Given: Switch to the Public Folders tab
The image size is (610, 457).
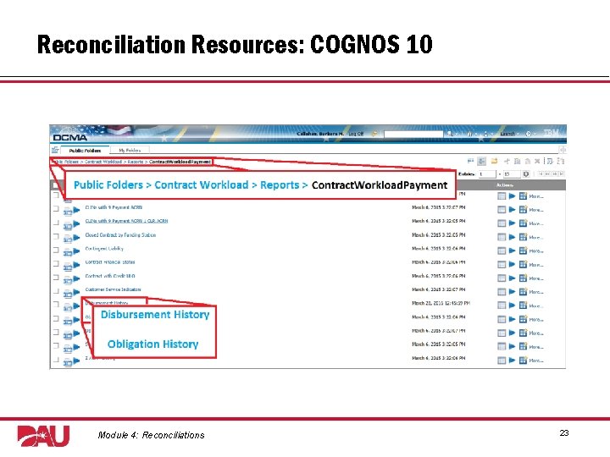Looking at the screenshot, I should [85, 151].
